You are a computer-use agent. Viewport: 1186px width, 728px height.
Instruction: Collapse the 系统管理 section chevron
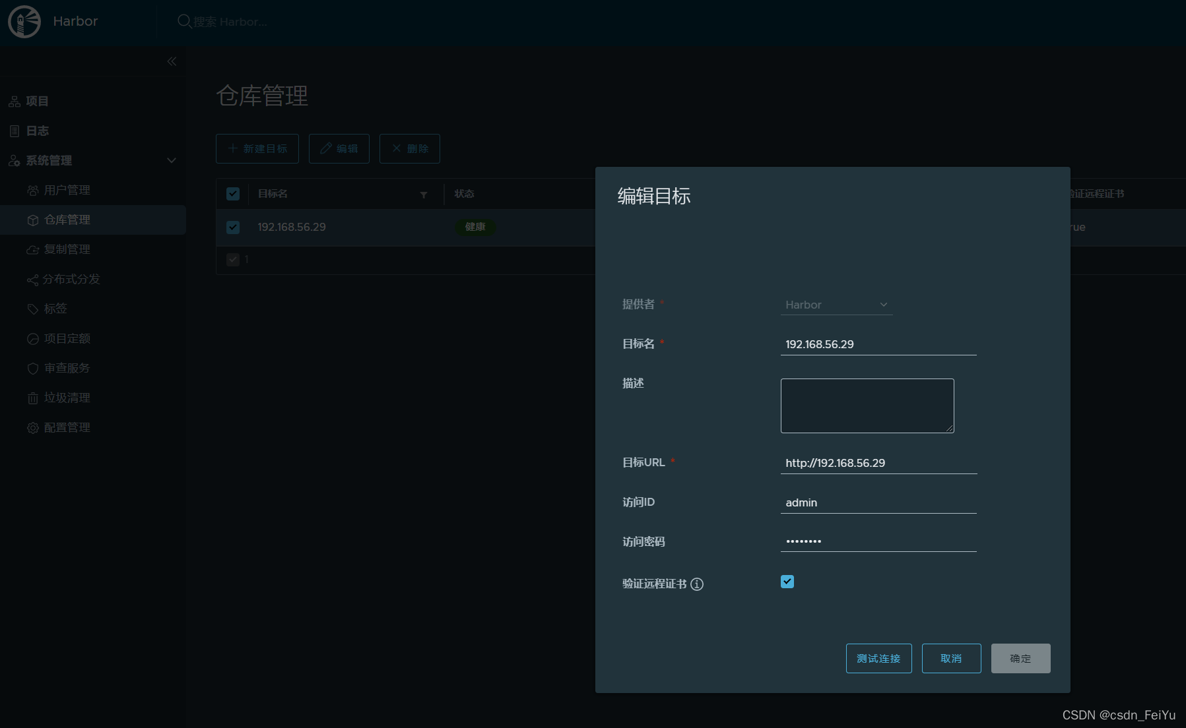tap(172, 161)
